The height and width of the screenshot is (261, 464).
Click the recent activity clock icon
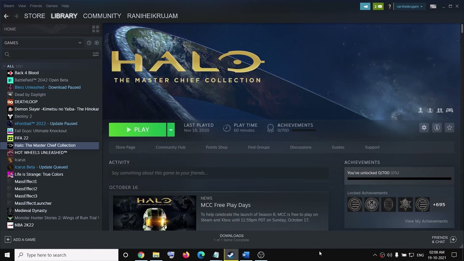(x=89, y=43)
